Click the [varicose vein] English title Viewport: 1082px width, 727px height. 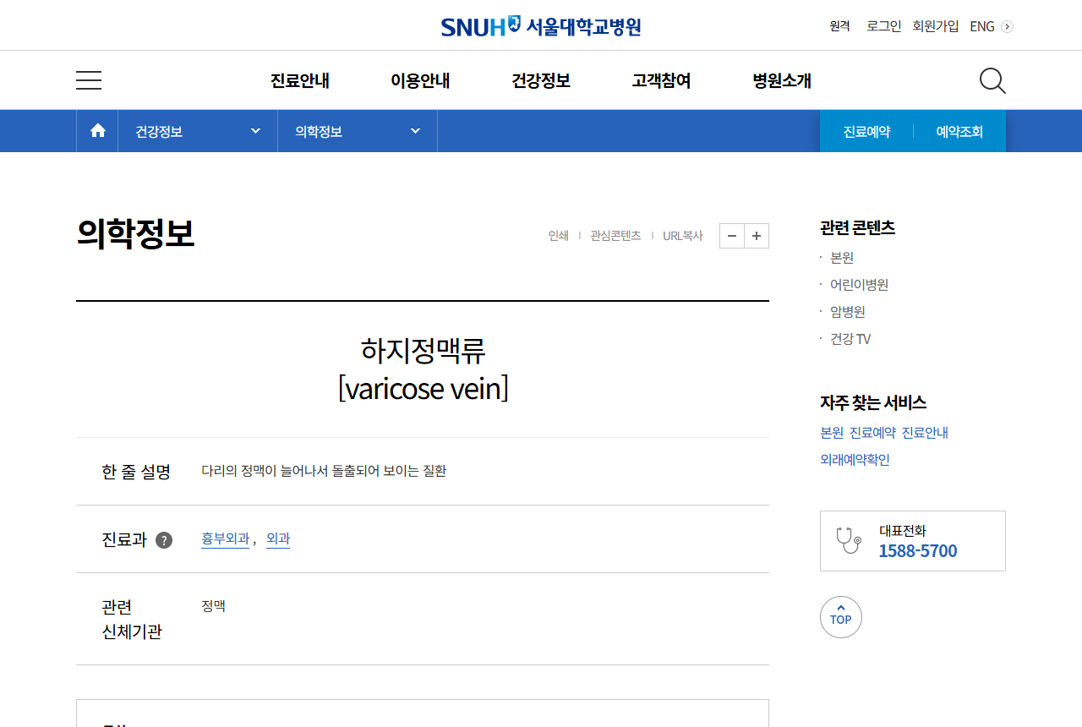[x=423, y=389]
